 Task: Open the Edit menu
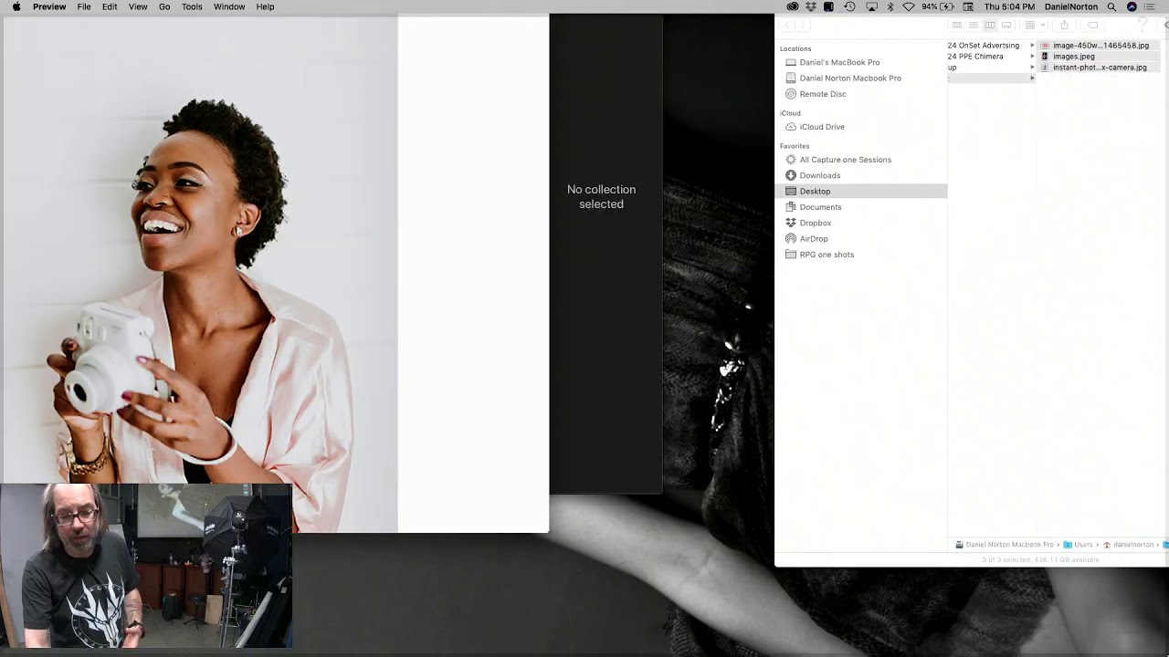[x=110, y=6]
